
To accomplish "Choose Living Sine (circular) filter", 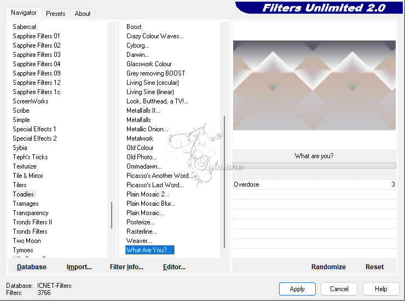I will point(152,83).
